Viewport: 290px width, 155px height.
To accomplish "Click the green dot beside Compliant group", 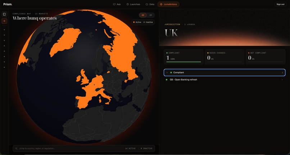I will [171, 73].
